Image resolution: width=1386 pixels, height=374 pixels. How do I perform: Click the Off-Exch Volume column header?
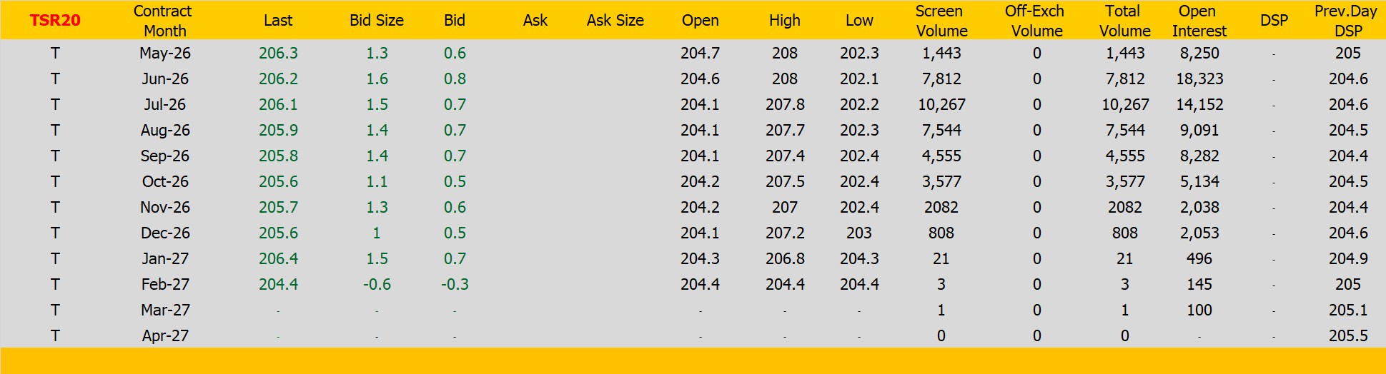1036,21
